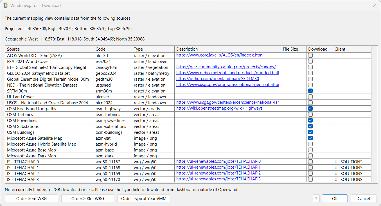Open the ul-renewables TEHACHAPI0 job link
Image resolution: width=381 pixels, height=206 pixels.
pos(218,161)
